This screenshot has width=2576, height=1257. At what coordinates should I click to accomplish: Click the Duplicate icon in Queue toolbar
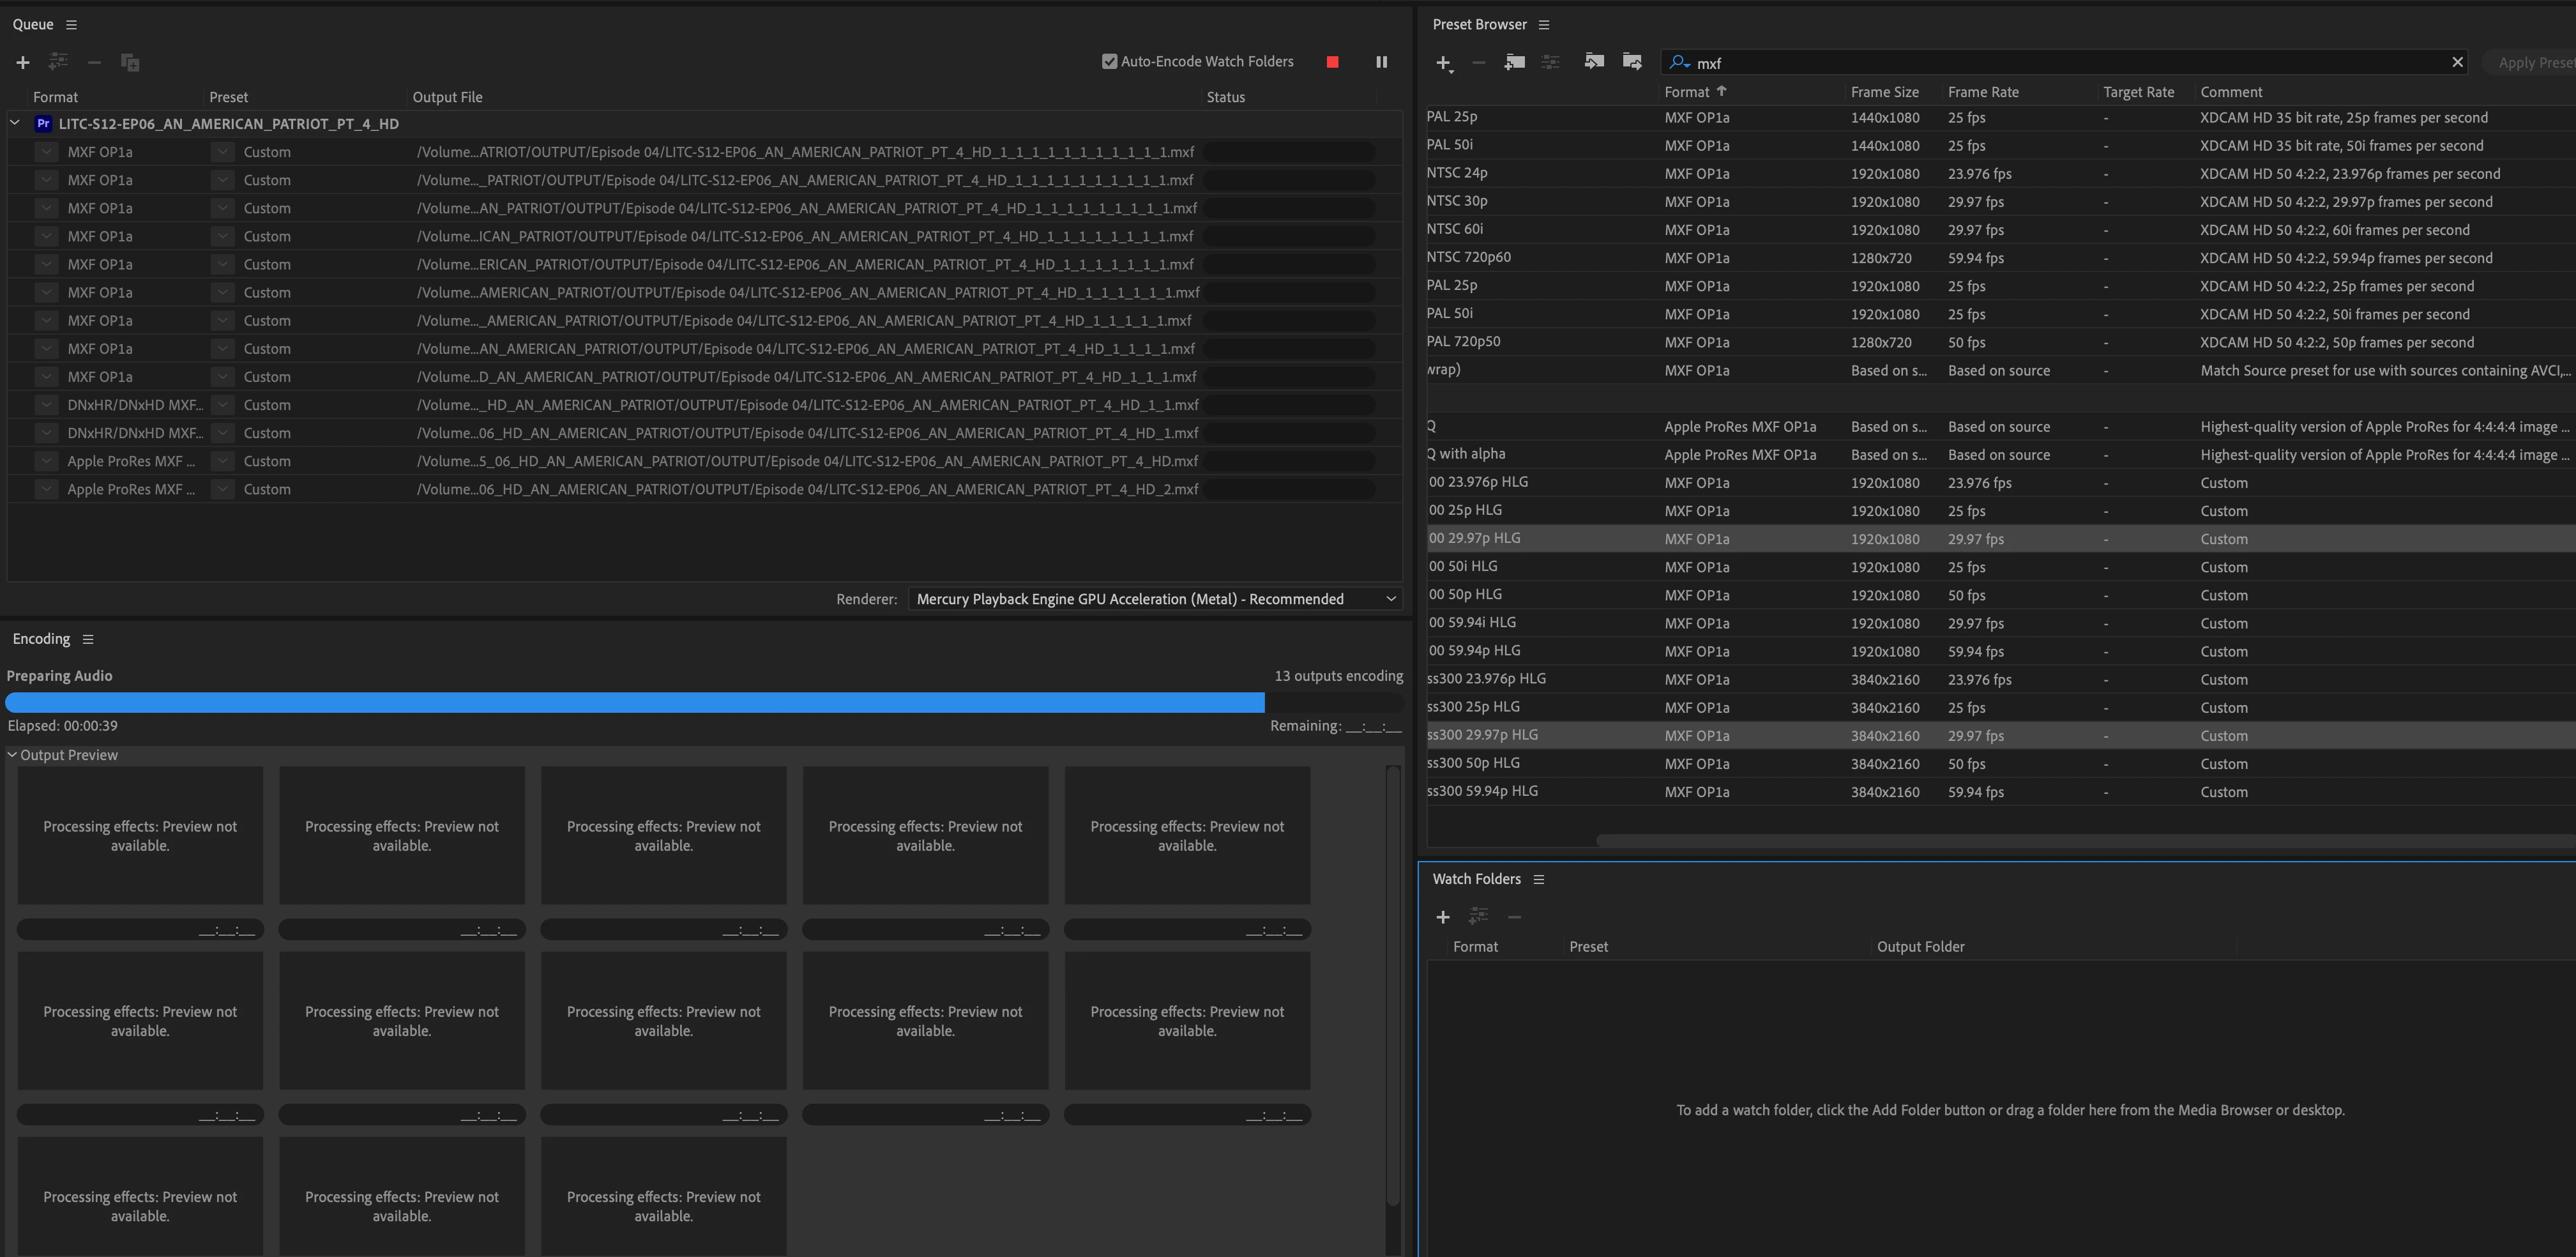point(130,62)
